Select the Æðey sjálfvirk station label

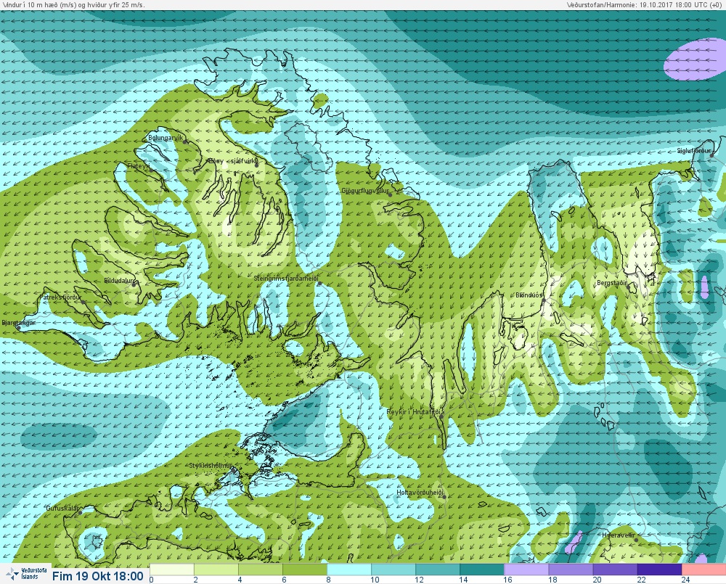232,161
